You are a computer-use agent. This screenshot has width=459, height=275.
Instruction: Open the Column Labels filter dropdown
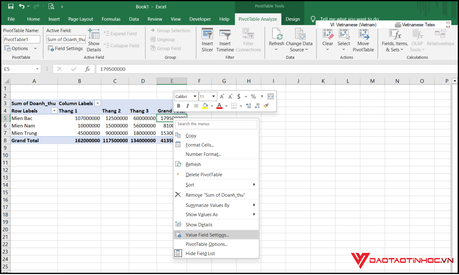[98, 103]
